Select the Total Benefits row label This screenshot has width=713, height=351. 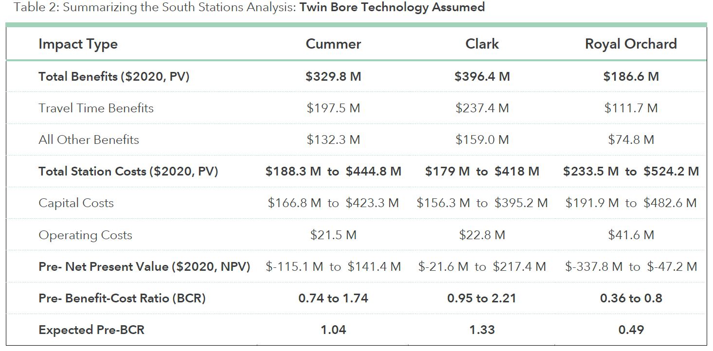coord(114,76)
